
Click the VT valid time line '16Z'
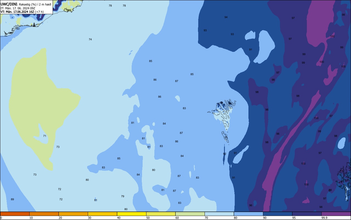pos(17,12)
